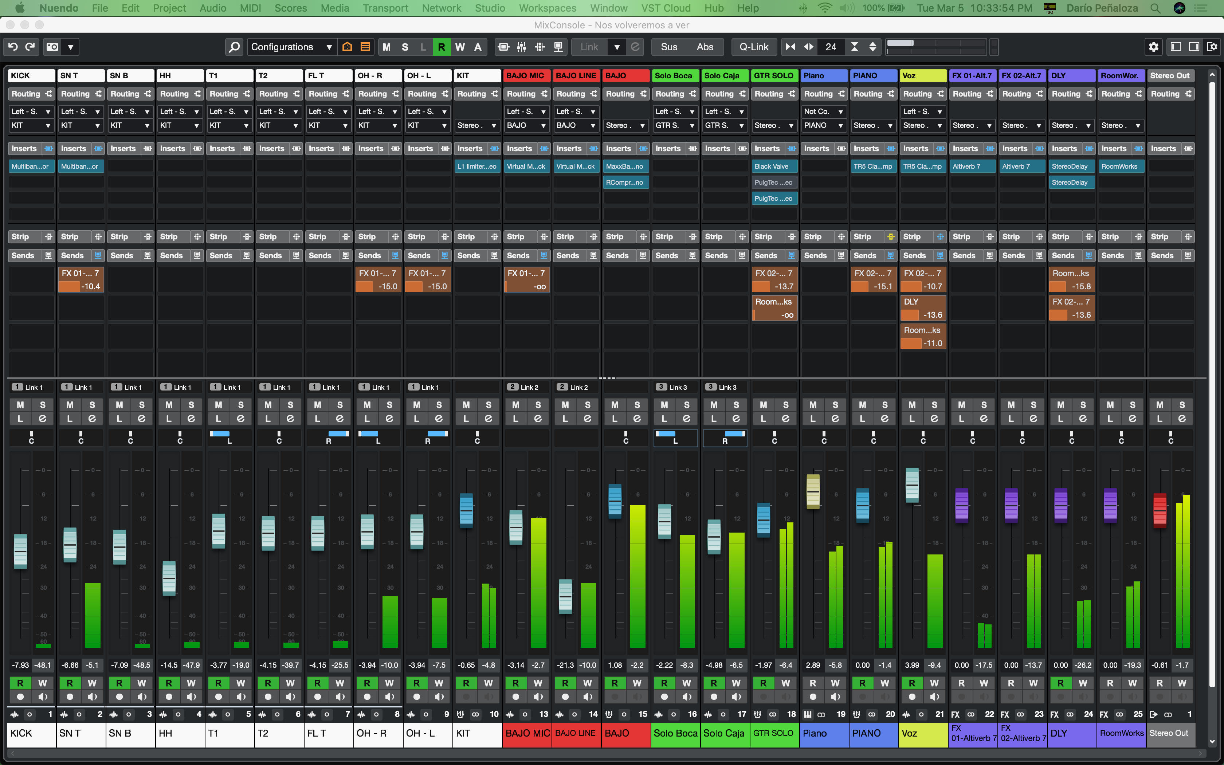This screenshot has height=765, width=1224.
Task: Open the Configurations dropdown
Action: coord(292,47)
